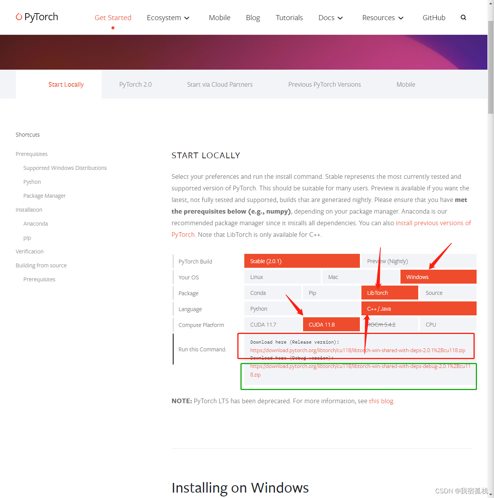The image size is (494, 498).
Task: Choose Mac as your OS
Action: pyautogui.click(x=361, y=277)
